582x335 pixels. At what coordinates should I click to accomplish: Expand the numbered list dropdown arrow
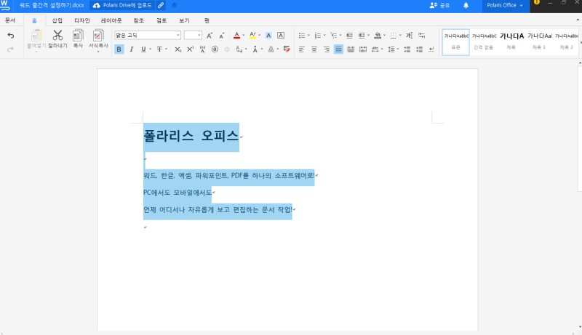[324, 36]
